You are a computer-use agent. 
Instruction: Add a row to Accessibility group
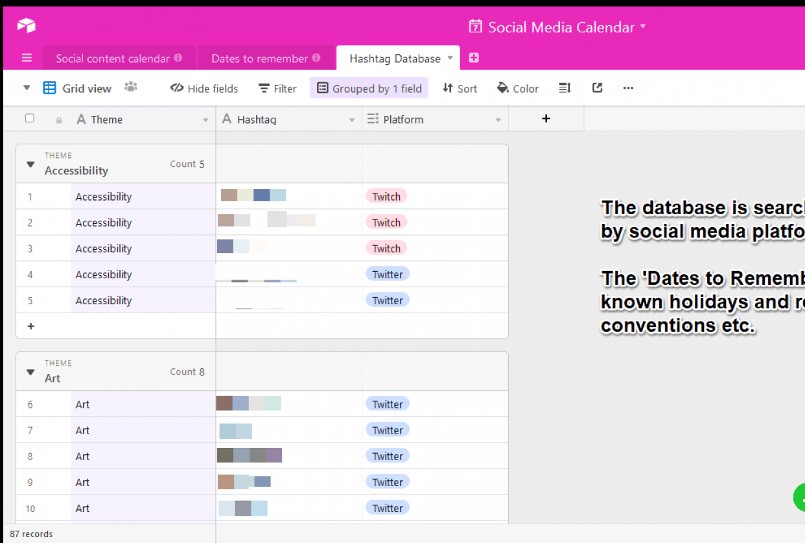[30, 326]
